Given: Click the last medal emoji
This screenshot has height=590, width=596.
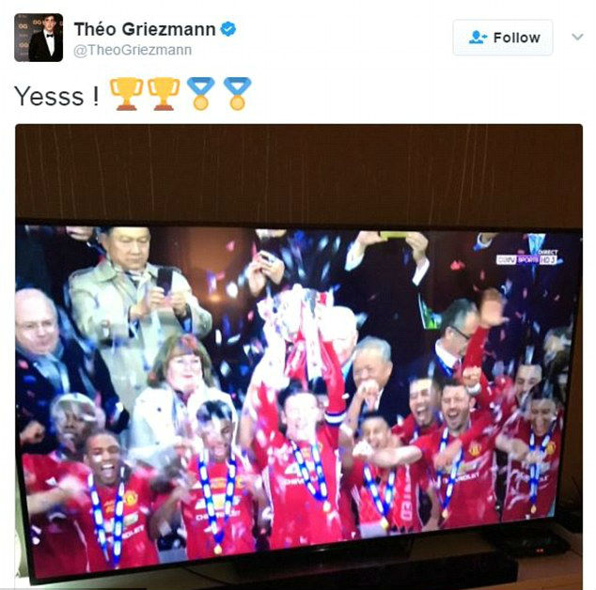Looking at the screenshot, I should coord(237,94).
